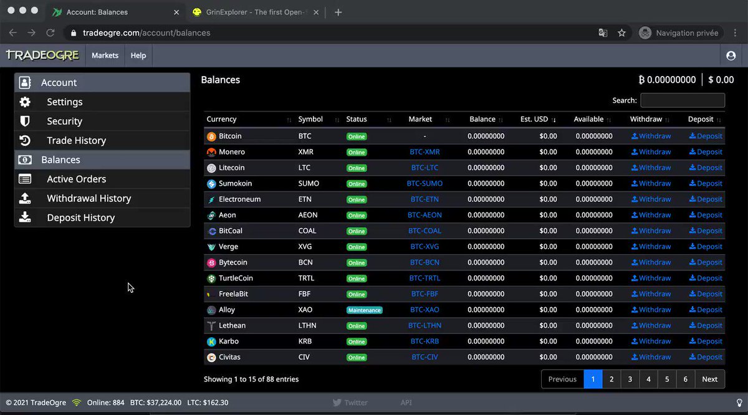Click the Civitas coin icon
The image size is (748, 415).
[211, 357]
